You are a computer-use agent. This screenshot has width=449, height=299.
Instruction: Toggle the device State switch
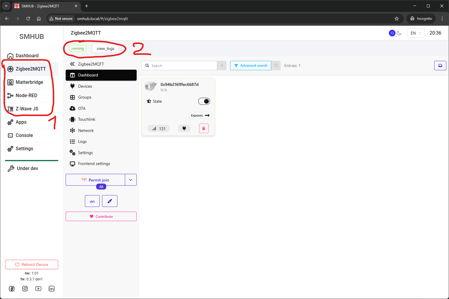coord(204,101)
